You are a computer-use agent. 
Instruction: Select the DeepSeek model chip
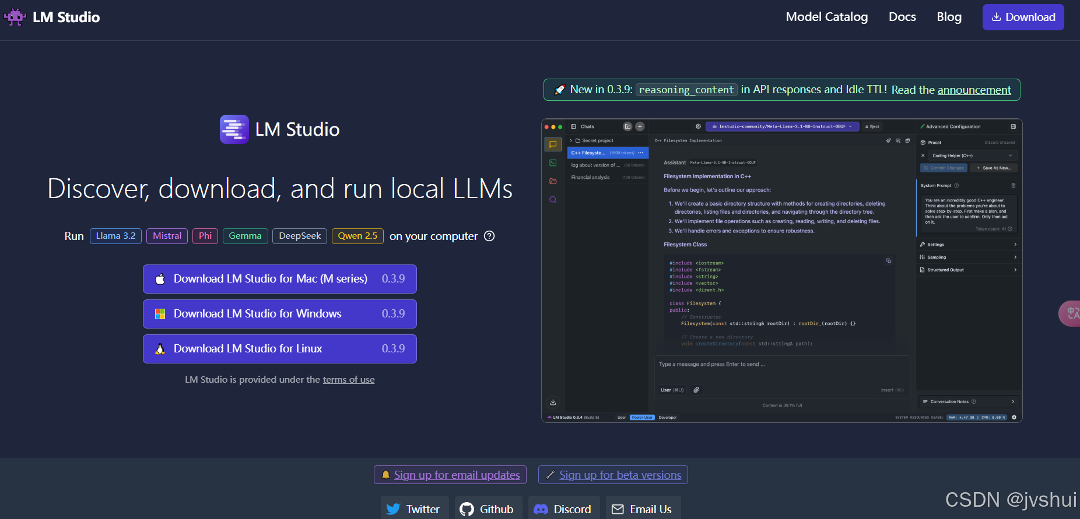click(300, 236)
